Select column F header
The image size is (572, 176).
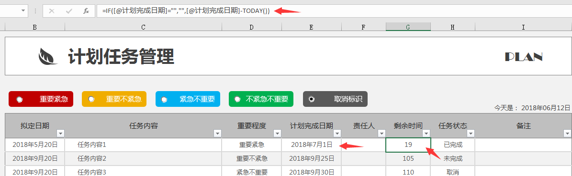(x=363, y=27)
